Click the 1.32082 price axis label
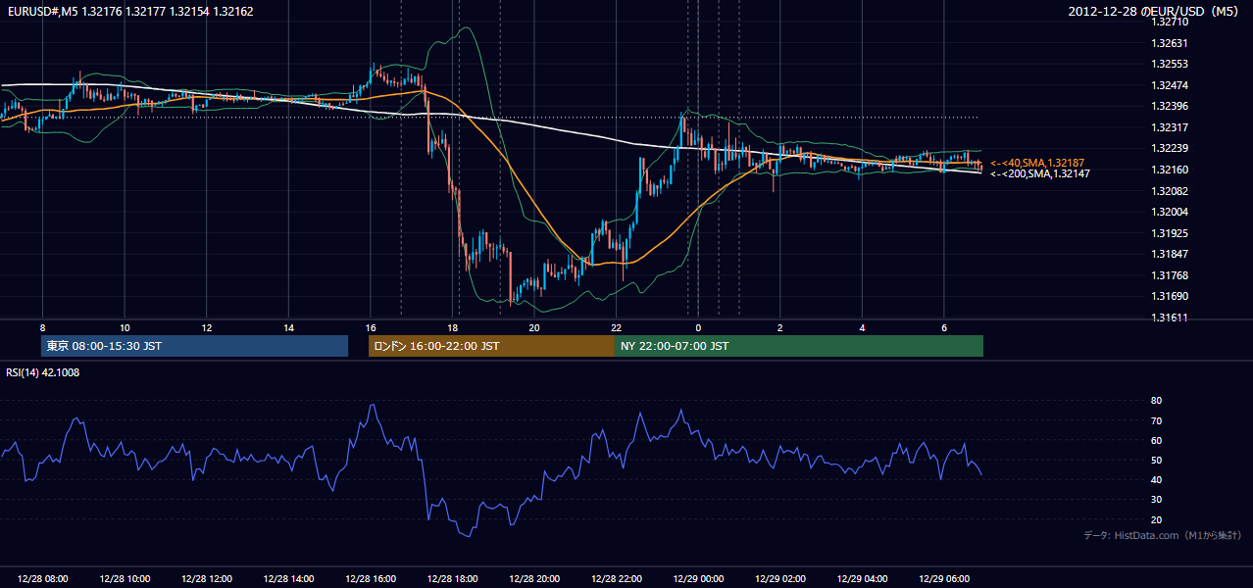The image size is (1253, 588). click(x=1171, y=190)
